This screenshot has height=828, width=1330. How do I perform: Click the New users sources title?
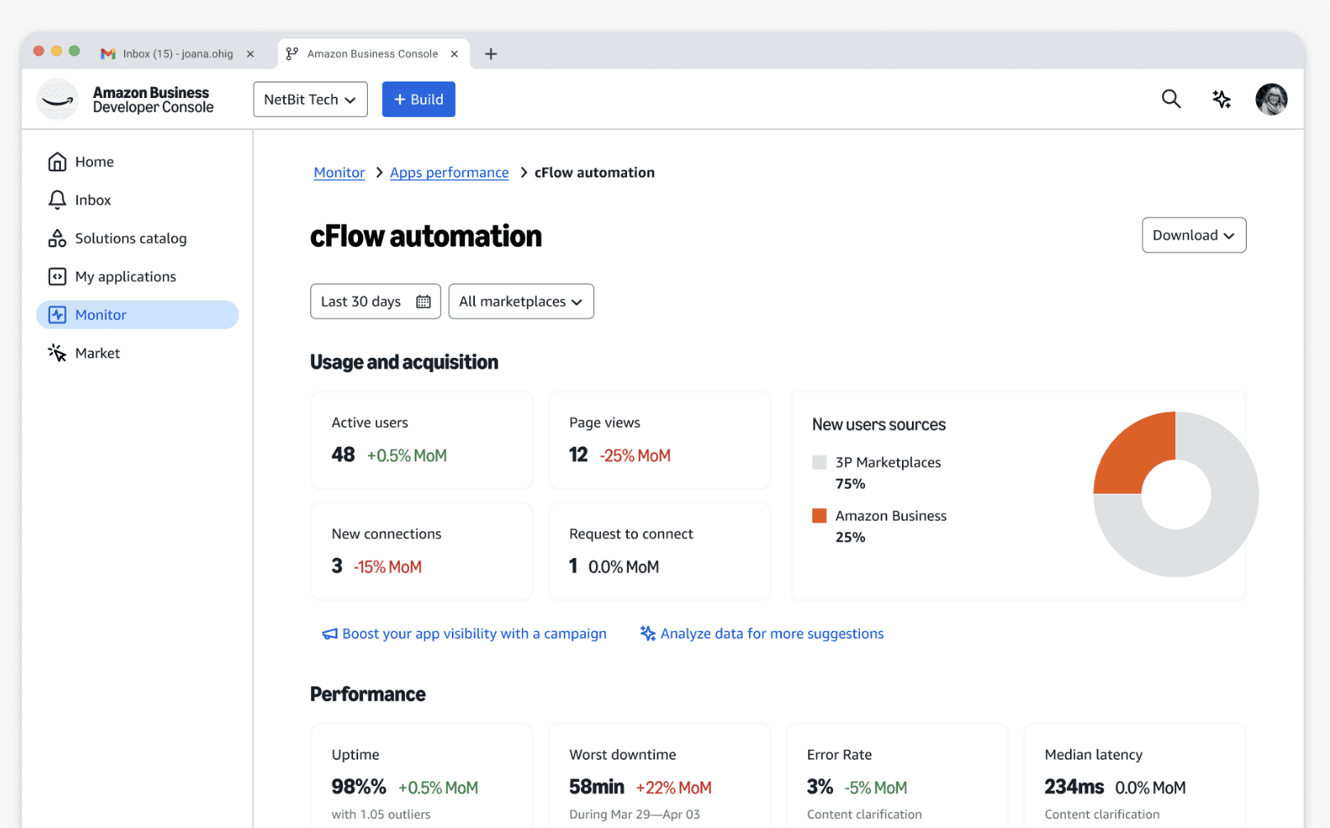[x=878, y=425]
